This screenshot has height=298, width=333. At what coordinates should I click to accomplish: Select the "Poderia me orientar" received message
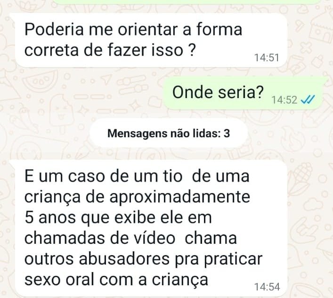[151, 40]
